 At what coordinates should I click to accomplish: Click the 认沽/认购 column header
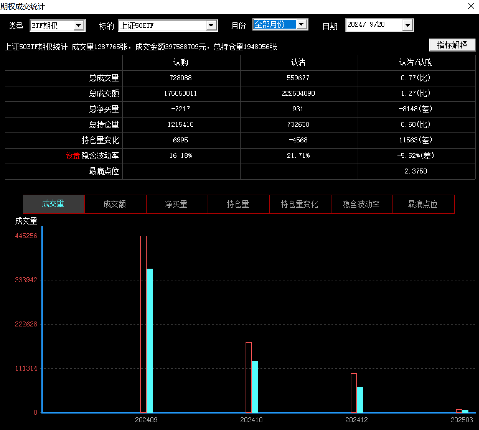pyautogui.click(x=416, y=62)
